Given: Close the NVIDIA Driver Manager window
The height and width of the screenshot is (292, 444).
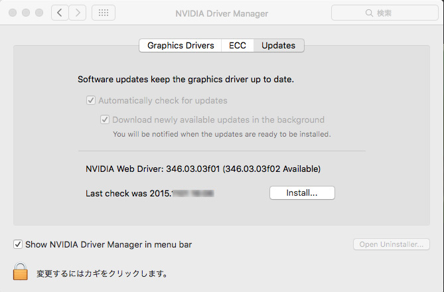Looking at the screenshot, I should pos(13,13).
